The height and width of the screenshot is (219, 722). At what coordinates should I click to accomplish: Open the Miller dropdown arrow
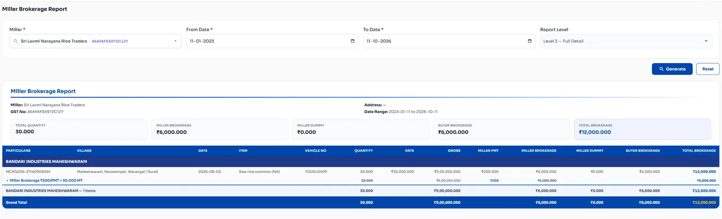176,41
